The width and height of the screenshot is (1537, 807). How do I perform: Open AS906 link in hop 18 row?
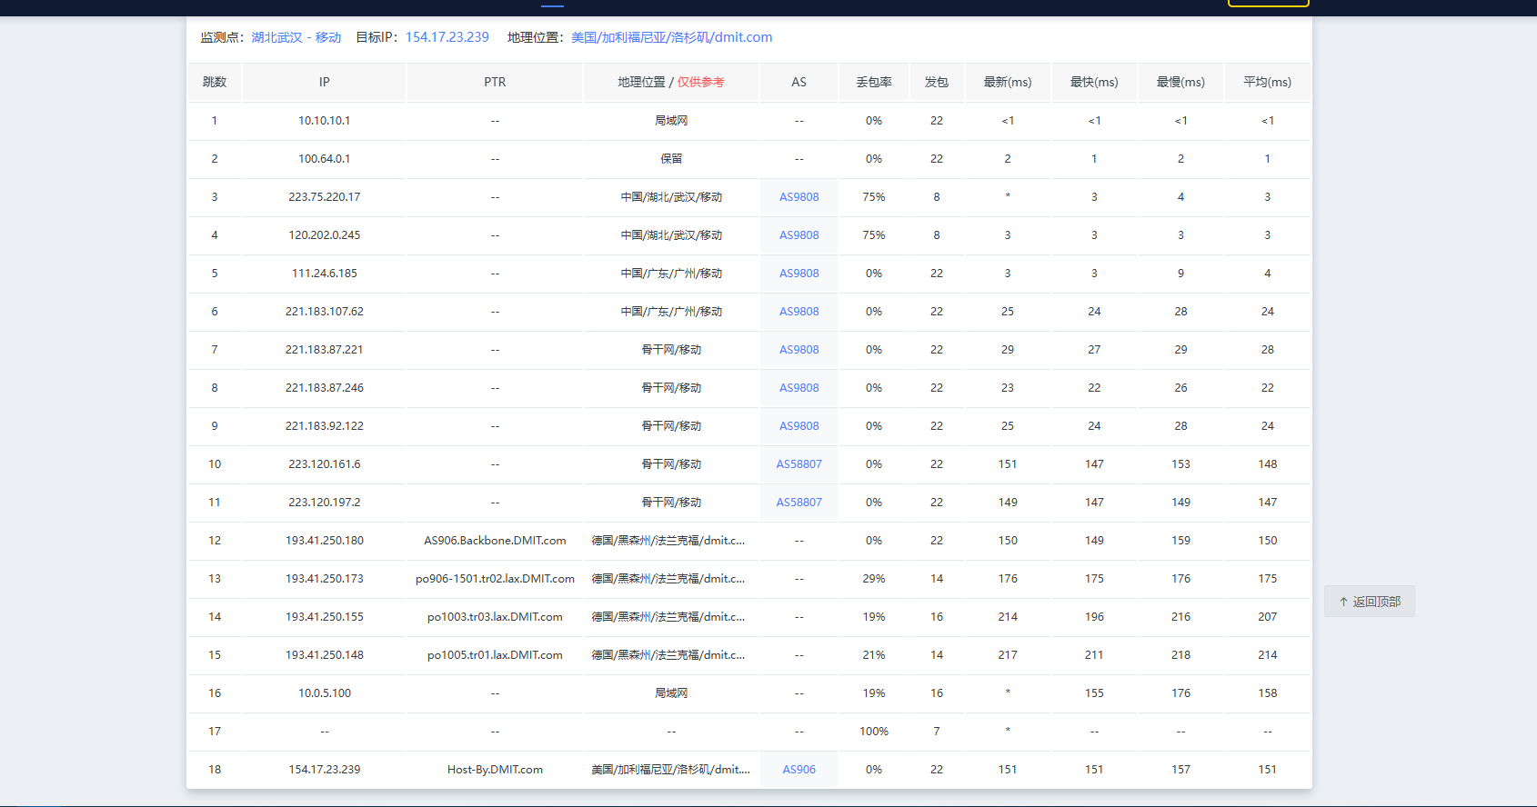pyautogui.click(x=799, y=770)
